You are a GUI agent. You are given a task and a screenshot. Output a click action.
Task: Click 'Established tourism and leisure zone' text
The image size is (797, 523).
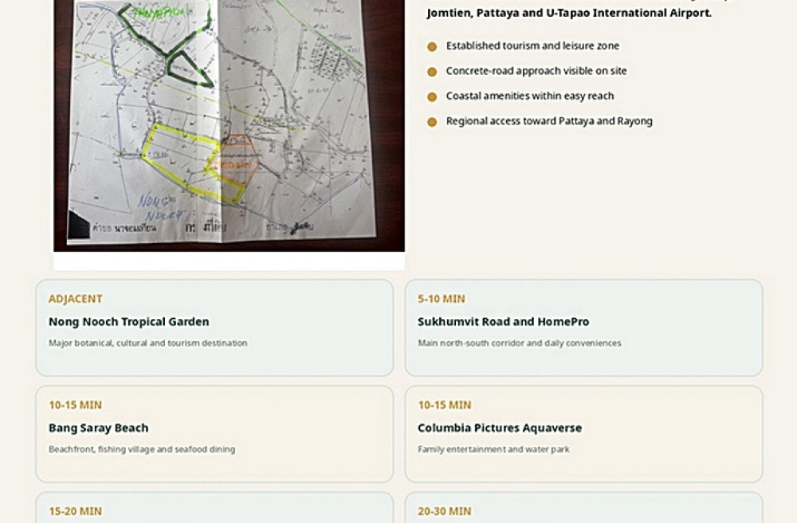[x=532, y=45]
